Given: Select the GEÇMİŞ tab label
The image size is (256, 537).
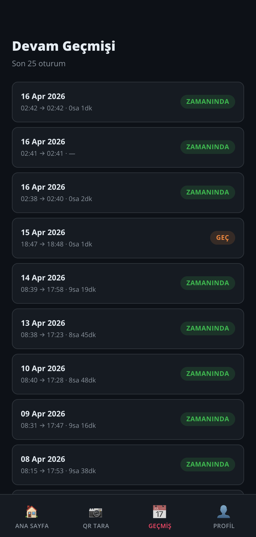Looking at the screenshot, I should point(160,526).
